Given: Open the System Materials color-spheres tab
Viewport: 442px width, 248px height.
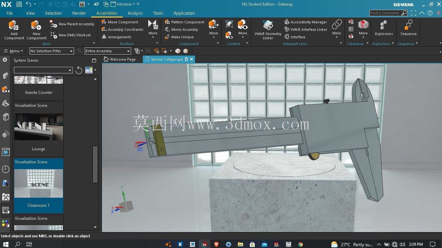Looking at the screenshot, I should [x=6, y=223].
